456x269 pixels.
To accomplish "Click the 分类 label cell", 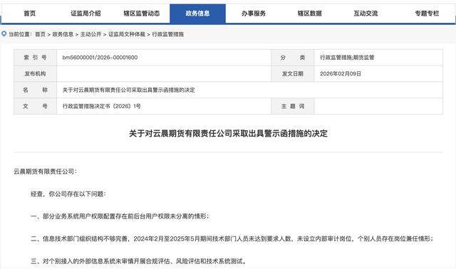I will click(x=293, y=58).
